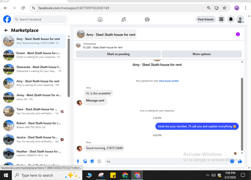Image resolution: width=251 pixels, height=180 pixels.
Task: Open Chrome three-dot menu
Action: pyautogui.click(x=245, y=8)
